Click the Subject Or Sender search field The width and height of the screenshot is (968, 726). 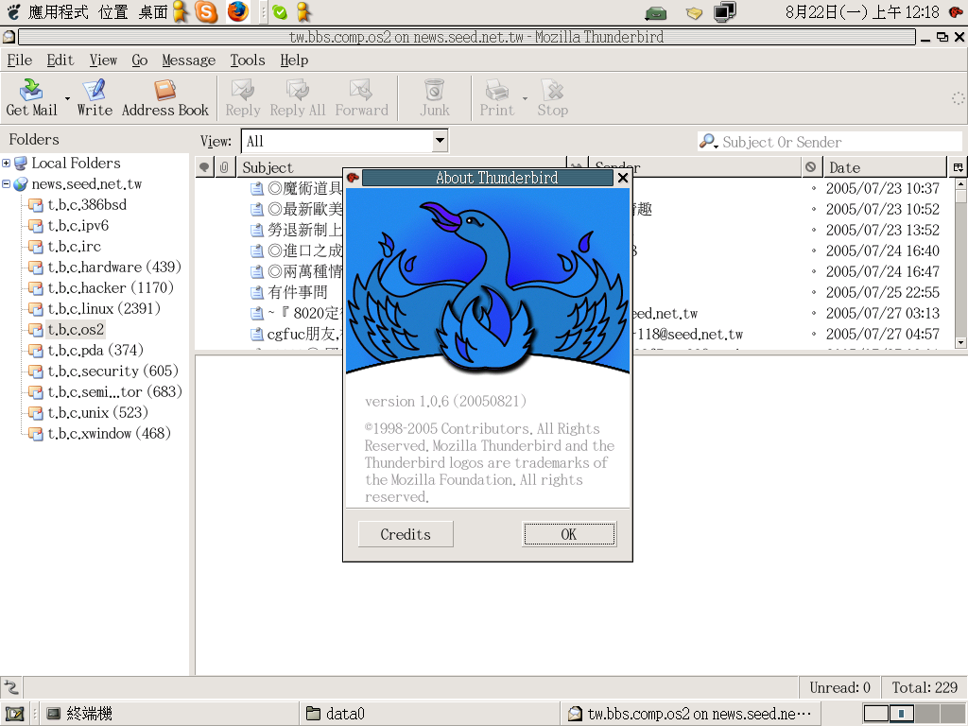pyautogui.click(x=837, y=142)
